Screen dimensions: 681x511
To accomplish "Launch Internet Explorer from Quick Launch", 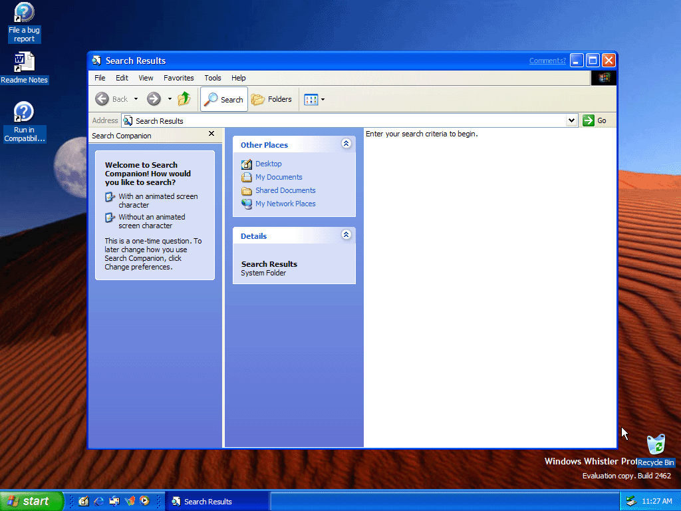I will point(99,502).
